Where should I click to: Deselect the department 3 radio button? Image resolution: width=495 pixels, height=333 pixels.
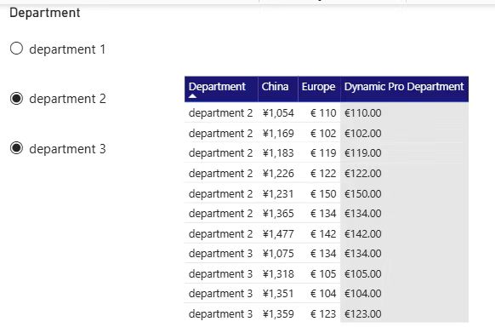tap(16, 148)
